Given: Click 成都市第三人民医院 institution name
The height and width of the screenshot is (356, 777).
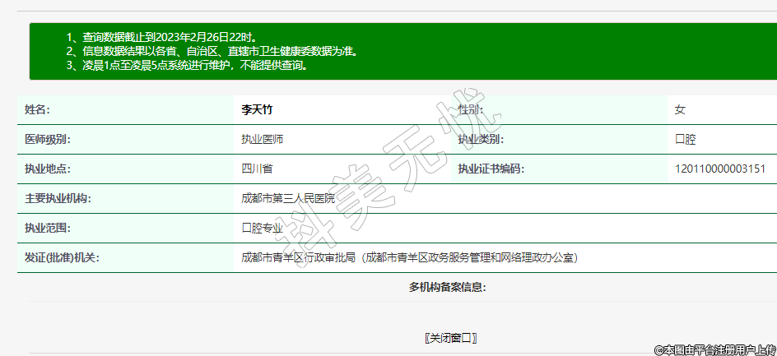Looking at the screenshot, I should 288,198.
